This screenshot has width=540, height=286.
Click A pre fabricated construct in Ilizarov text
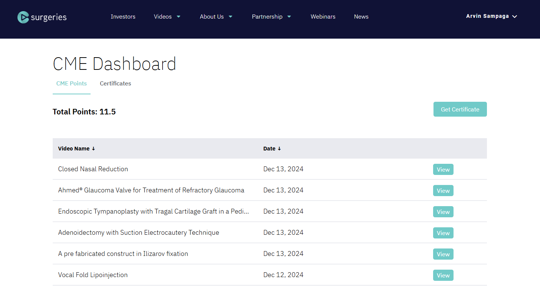(x=123, y=254)
